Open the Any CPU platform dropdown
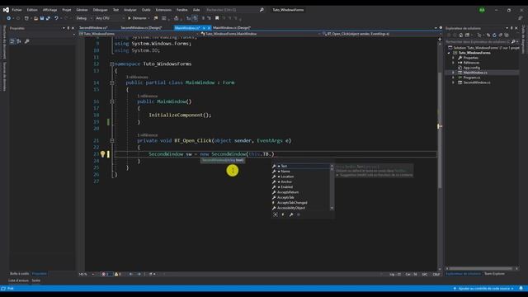 click(110, 18)
